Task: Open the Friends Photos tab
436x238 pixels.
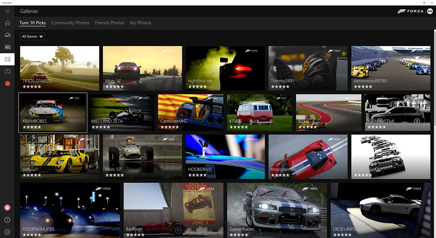Action: click(x=109, y=23)
